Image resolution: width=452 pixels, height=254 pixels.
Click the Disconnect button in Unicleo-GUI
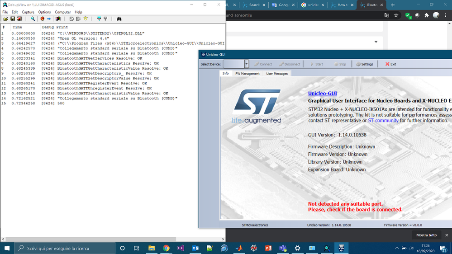click(290, 64)
